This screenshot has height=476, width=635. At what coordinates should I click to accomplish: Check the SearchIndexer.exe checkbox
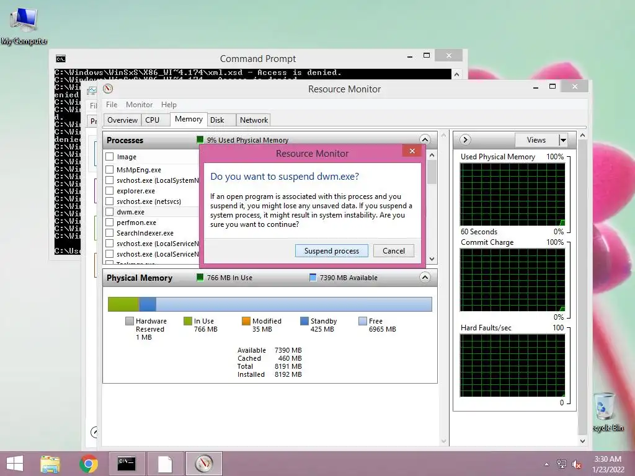coord(109,233)
